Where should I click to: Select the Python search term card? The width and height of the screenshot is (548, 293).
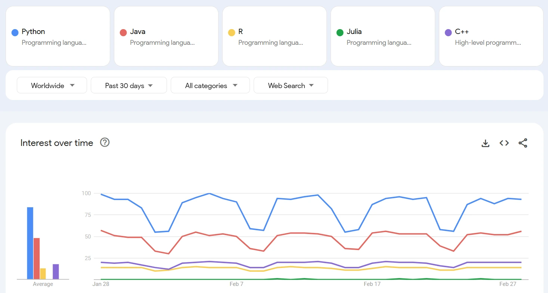click(58, 36)
